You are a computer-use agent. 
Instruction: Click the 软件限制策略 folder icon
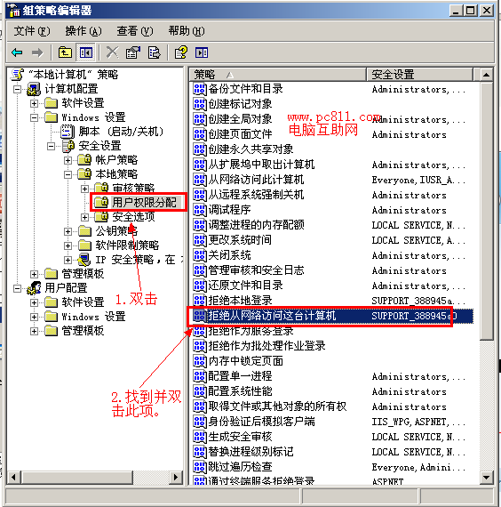tap(85, 245)
